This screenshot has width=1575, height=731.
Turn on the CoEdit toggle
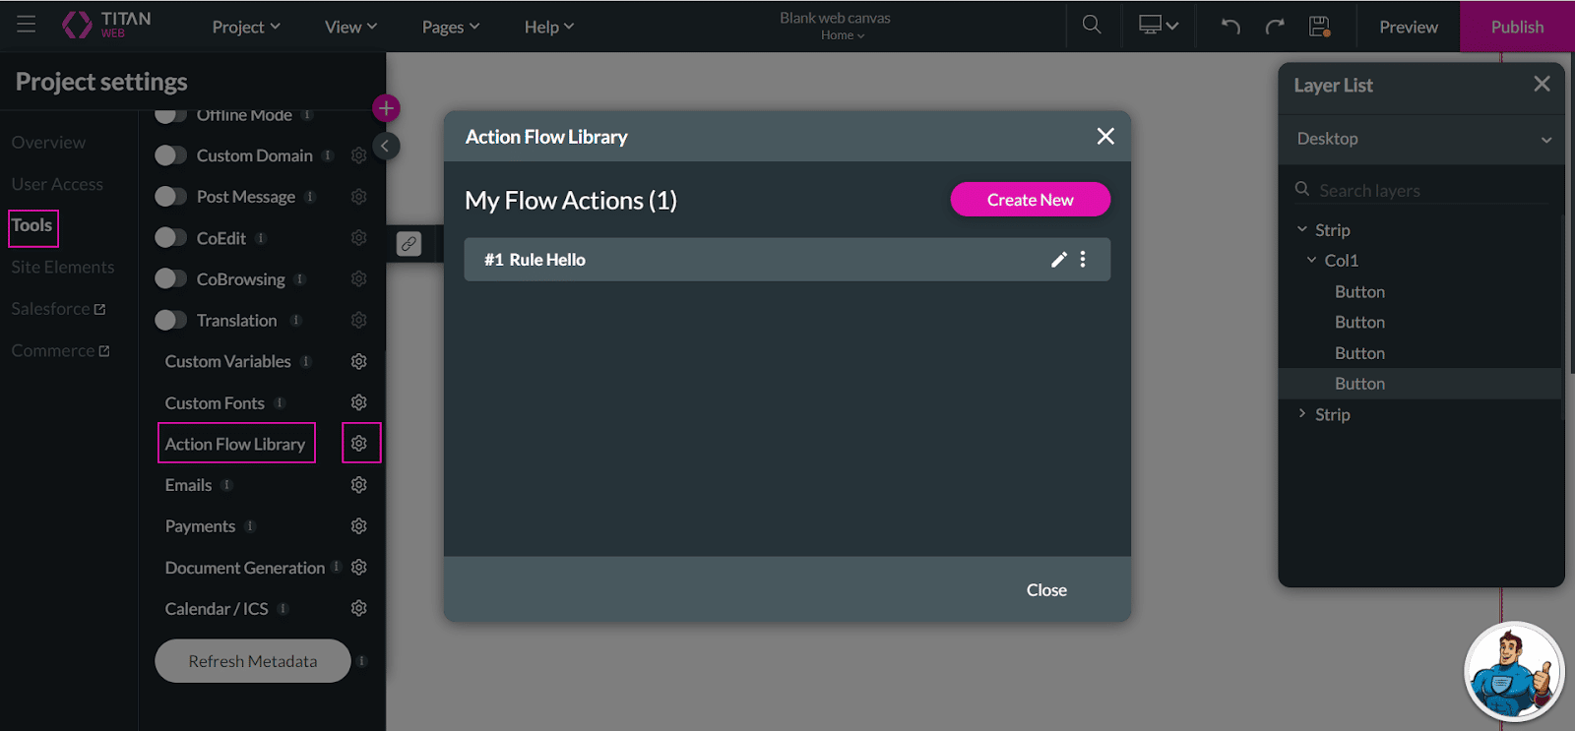point(170,238)
